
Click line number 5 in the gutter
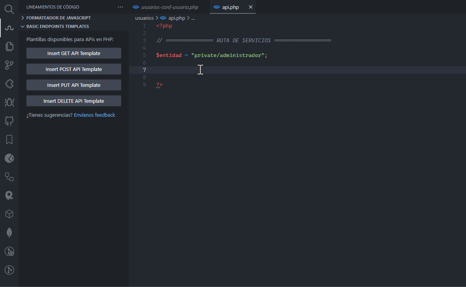coord(144,55)
